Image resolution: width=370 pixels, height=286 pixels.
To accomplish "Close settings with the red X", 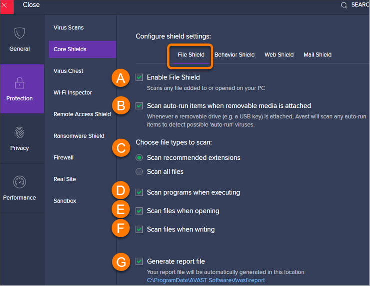I will point(7,7).
